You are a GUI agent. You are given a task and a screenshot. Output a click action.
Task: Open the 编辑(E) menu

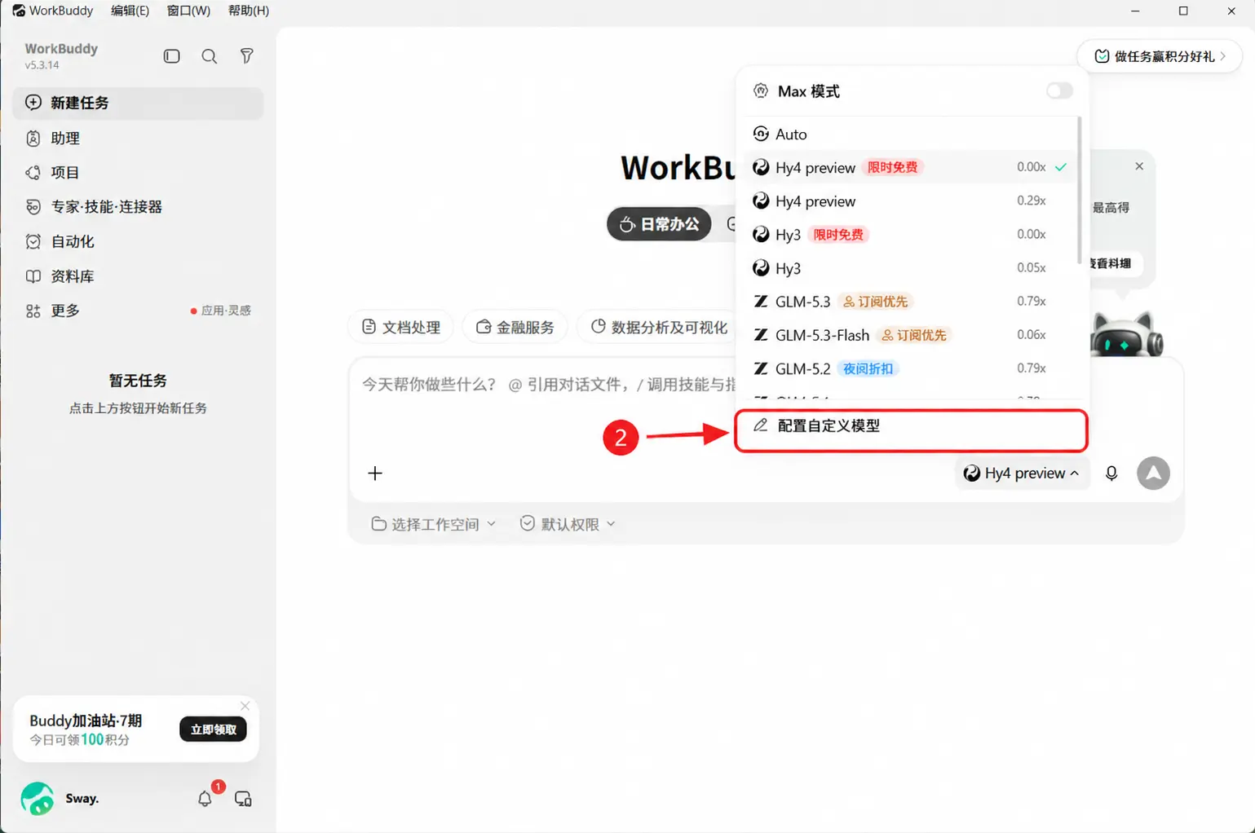pos(130,11)
